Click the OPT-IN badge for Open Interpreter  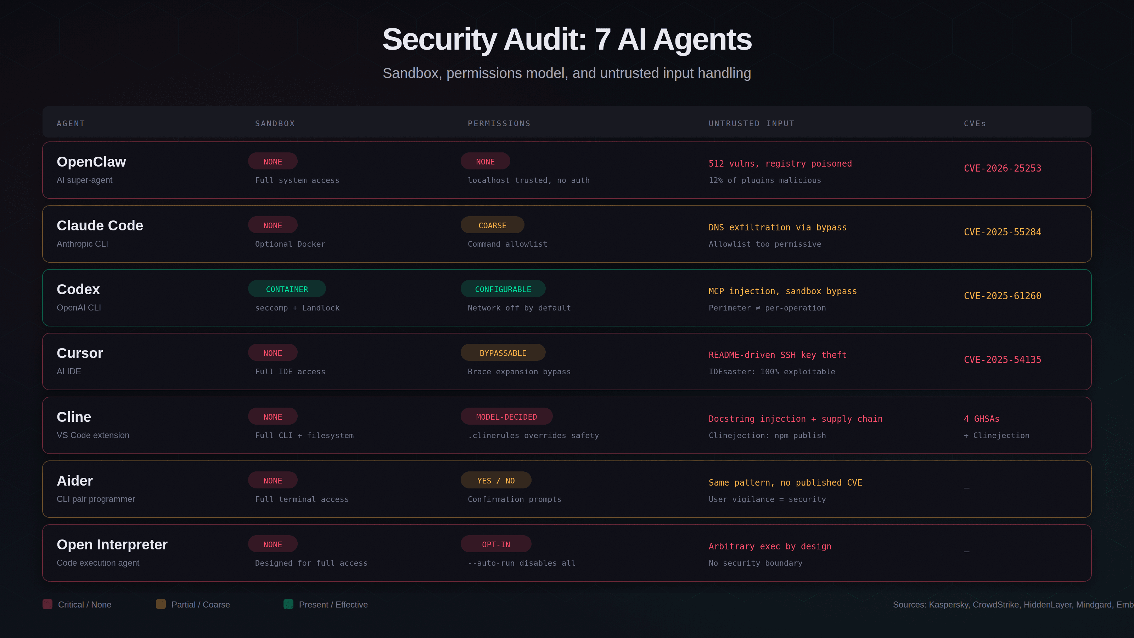click(x=496, y=545)
